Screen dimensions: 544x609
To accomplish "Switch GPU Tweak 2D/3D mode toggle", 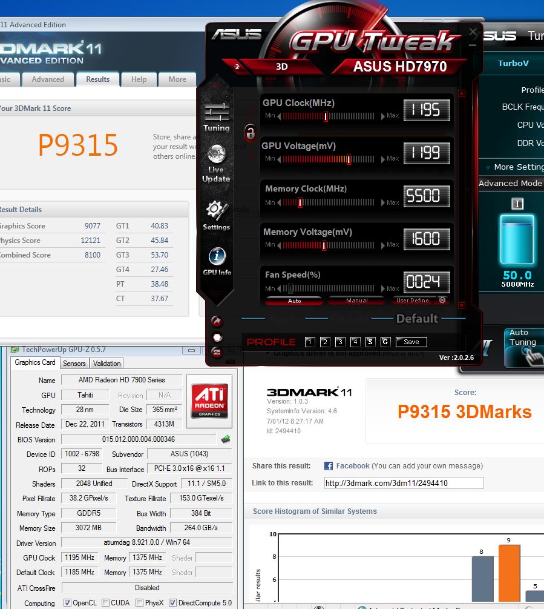I will pos(237,67).
